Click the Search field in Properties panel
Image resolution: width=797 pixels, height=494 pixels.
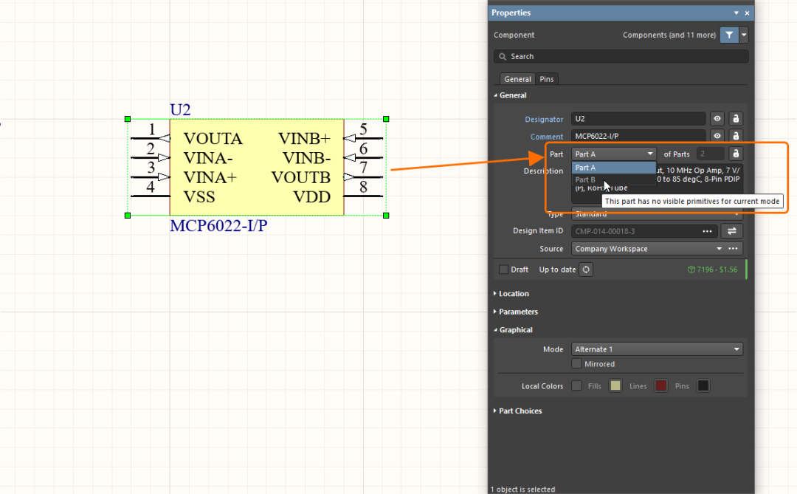point(621,56)
